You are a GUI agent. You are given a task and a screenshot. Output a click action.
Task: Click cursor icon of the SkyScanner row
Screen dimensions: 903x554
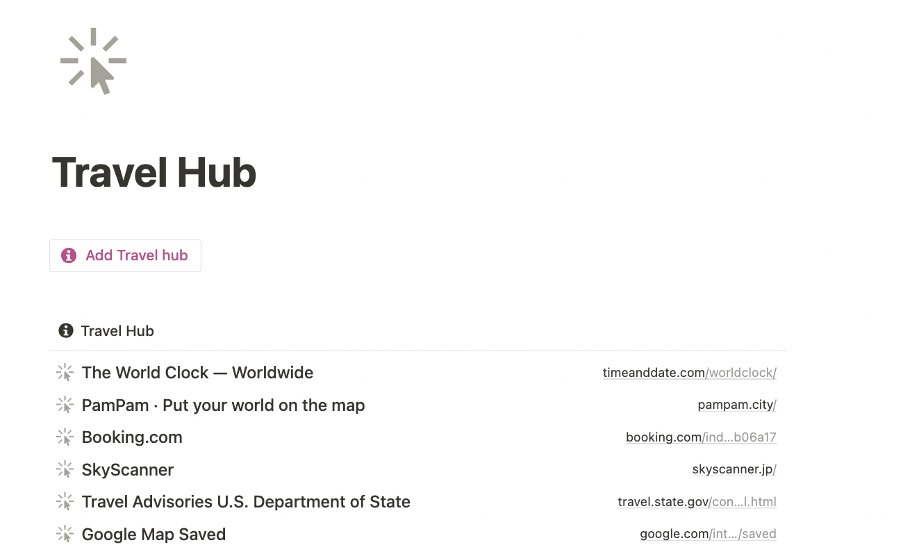pyautogui.click(x=65, y=469)
